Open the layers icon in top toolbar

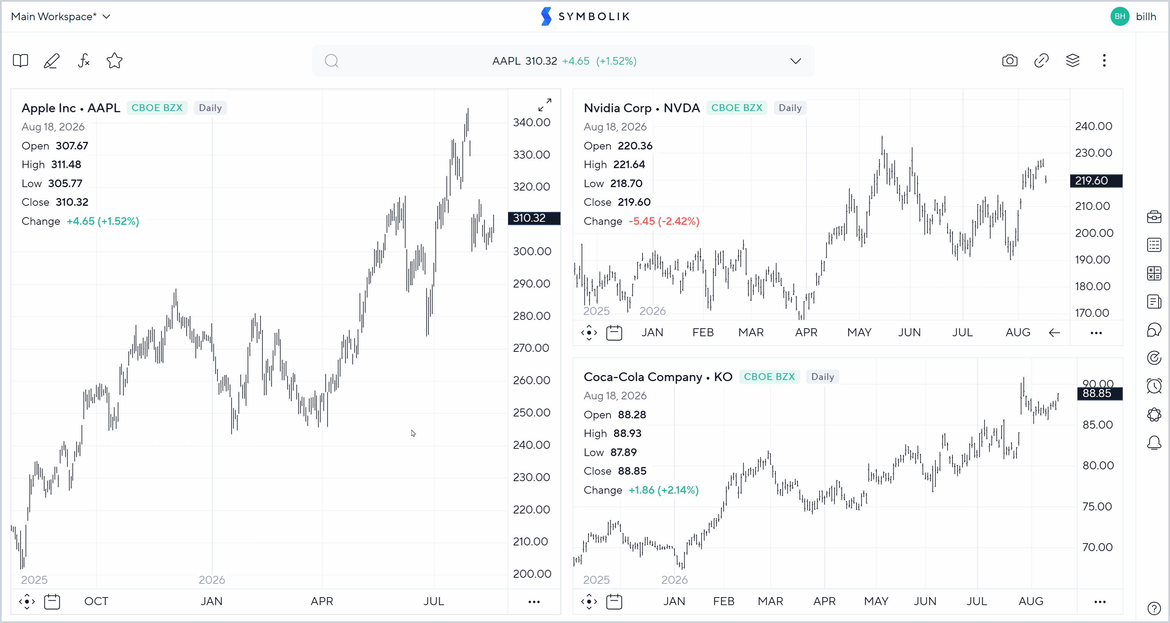pyautogui.click(x=1073, y=61)
